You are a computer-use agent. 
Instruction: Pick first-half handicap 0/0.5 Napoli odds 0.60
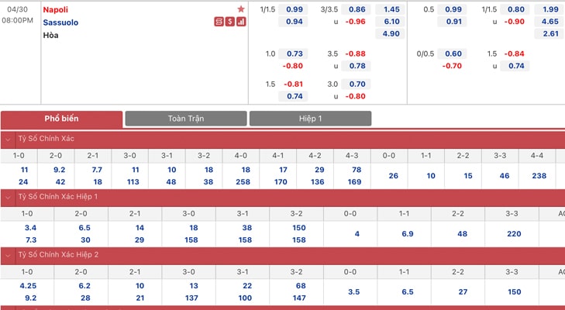coord(452,53)
